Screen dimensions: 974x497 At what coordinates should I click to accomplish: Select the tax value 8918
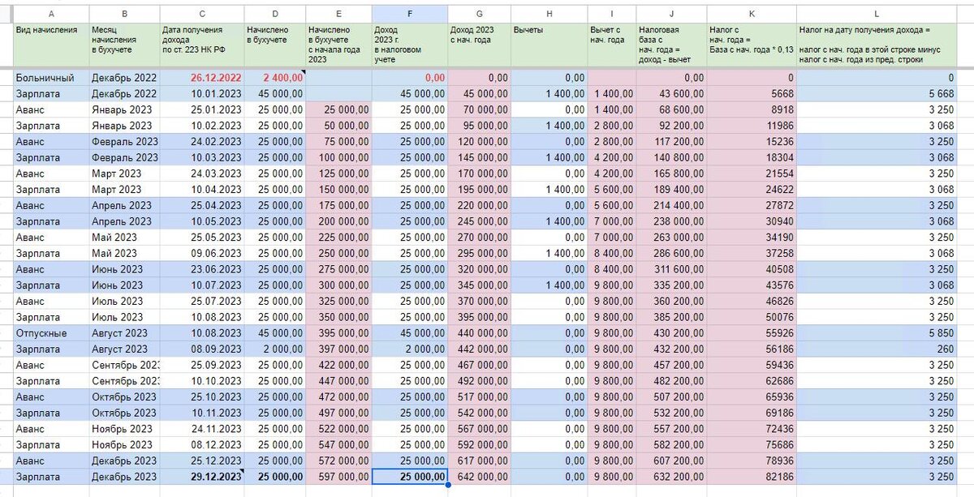[x=752, y=109]
